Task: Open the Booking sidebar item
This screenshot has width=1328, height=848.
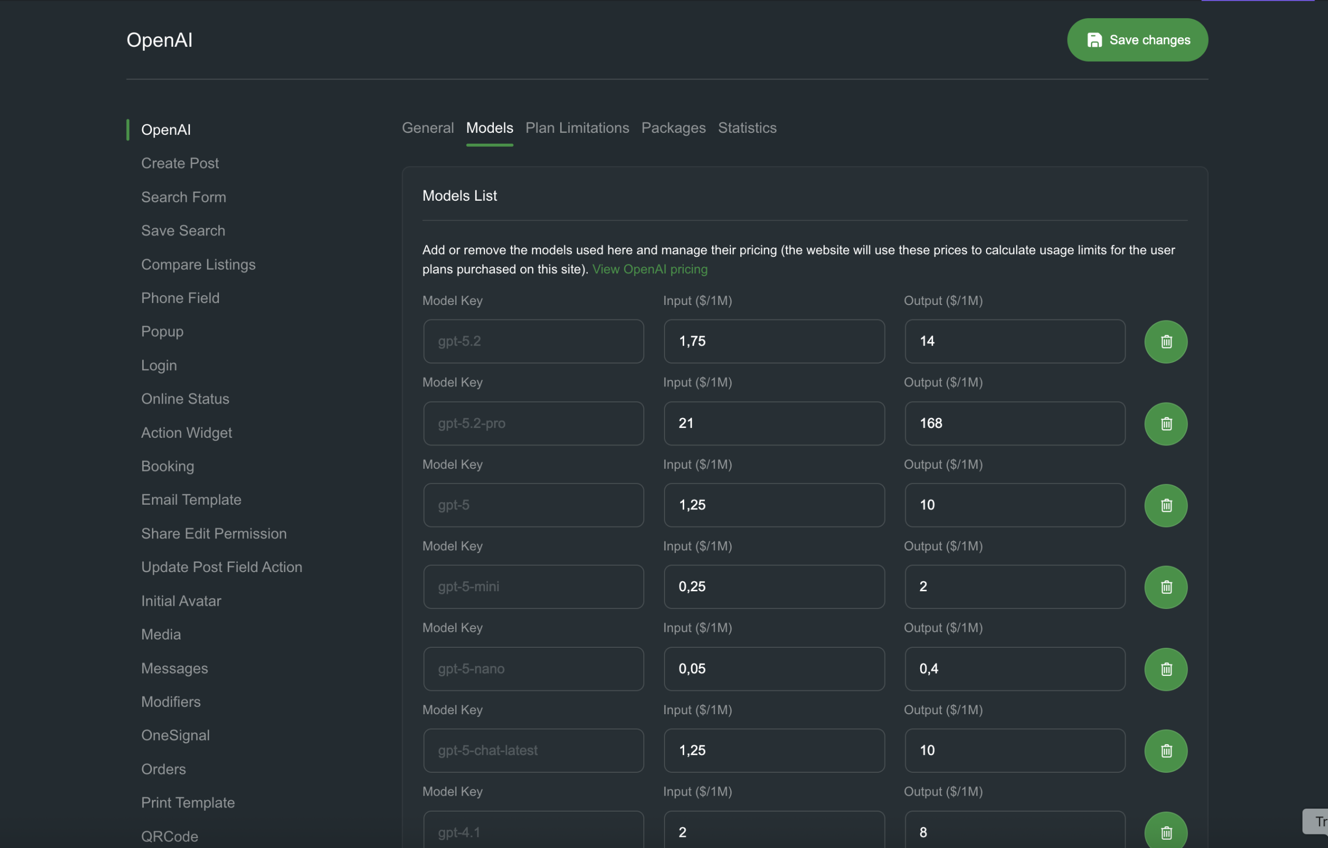Action: point(168,466)
